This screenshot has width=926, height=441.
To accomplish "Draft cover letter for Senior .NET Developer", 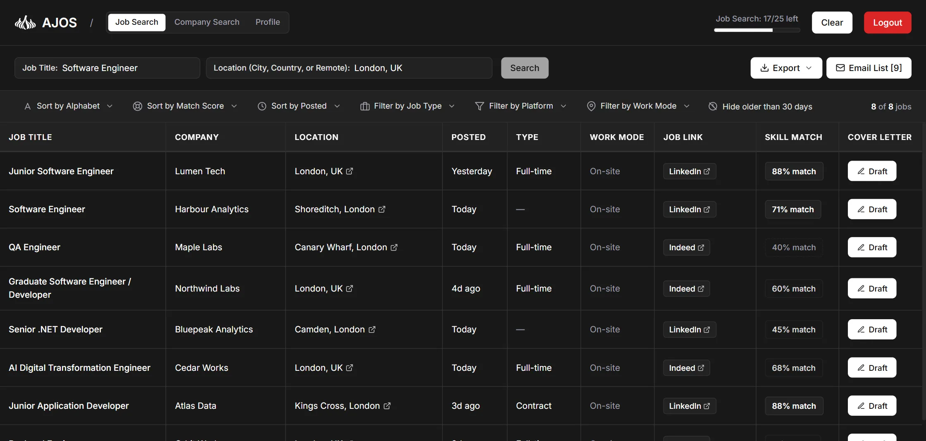I will pyautogui.click(x=872, y=330).
